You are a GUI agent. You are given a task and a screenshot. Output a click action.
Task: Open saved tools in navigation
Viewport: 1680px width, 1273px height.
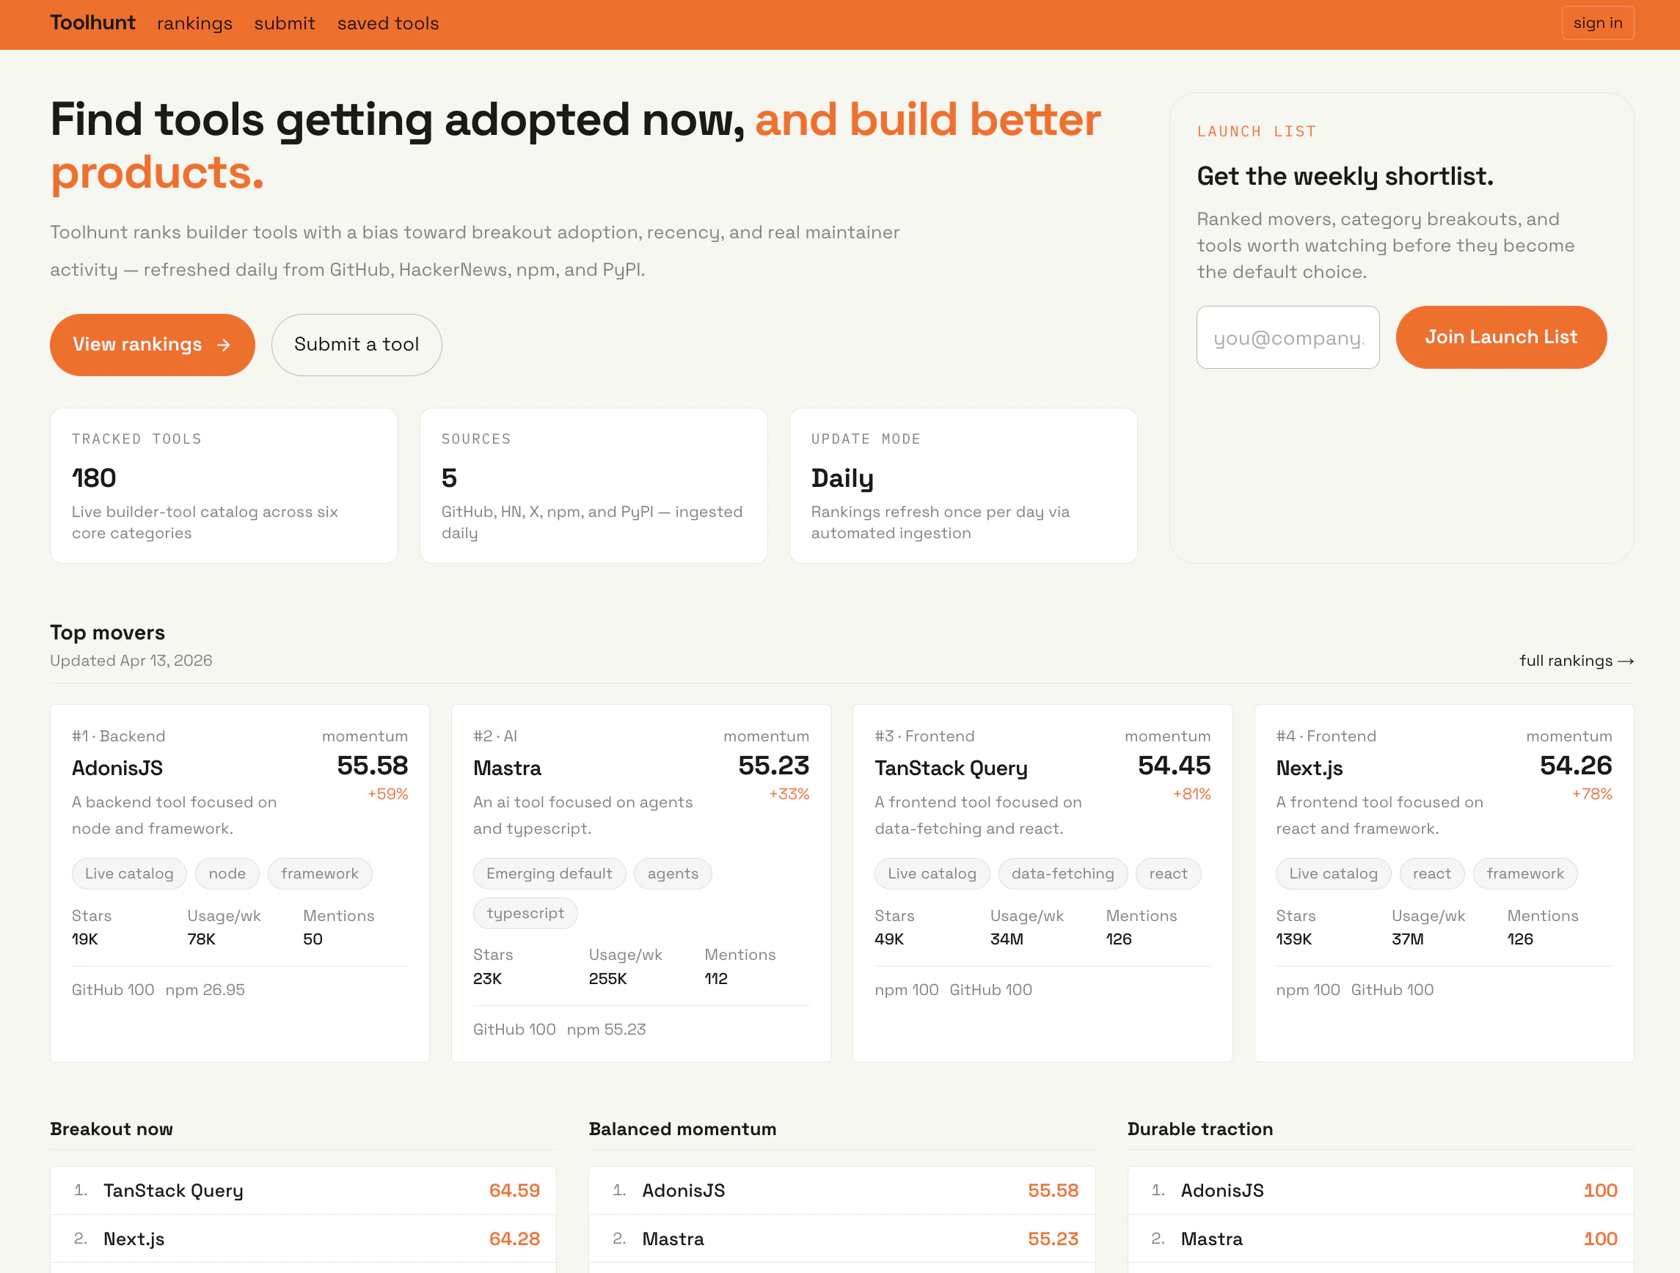[x=387, y=23]
